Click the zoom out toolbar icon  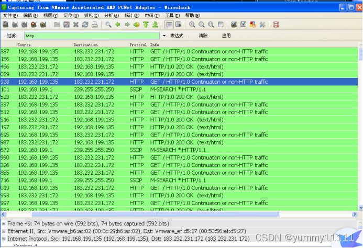202,25
